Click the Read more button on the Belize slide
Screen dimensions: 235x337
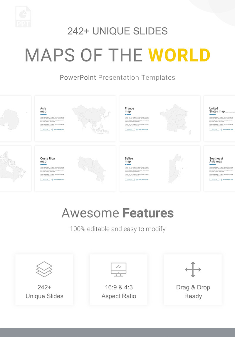click(x=129, y=180)
